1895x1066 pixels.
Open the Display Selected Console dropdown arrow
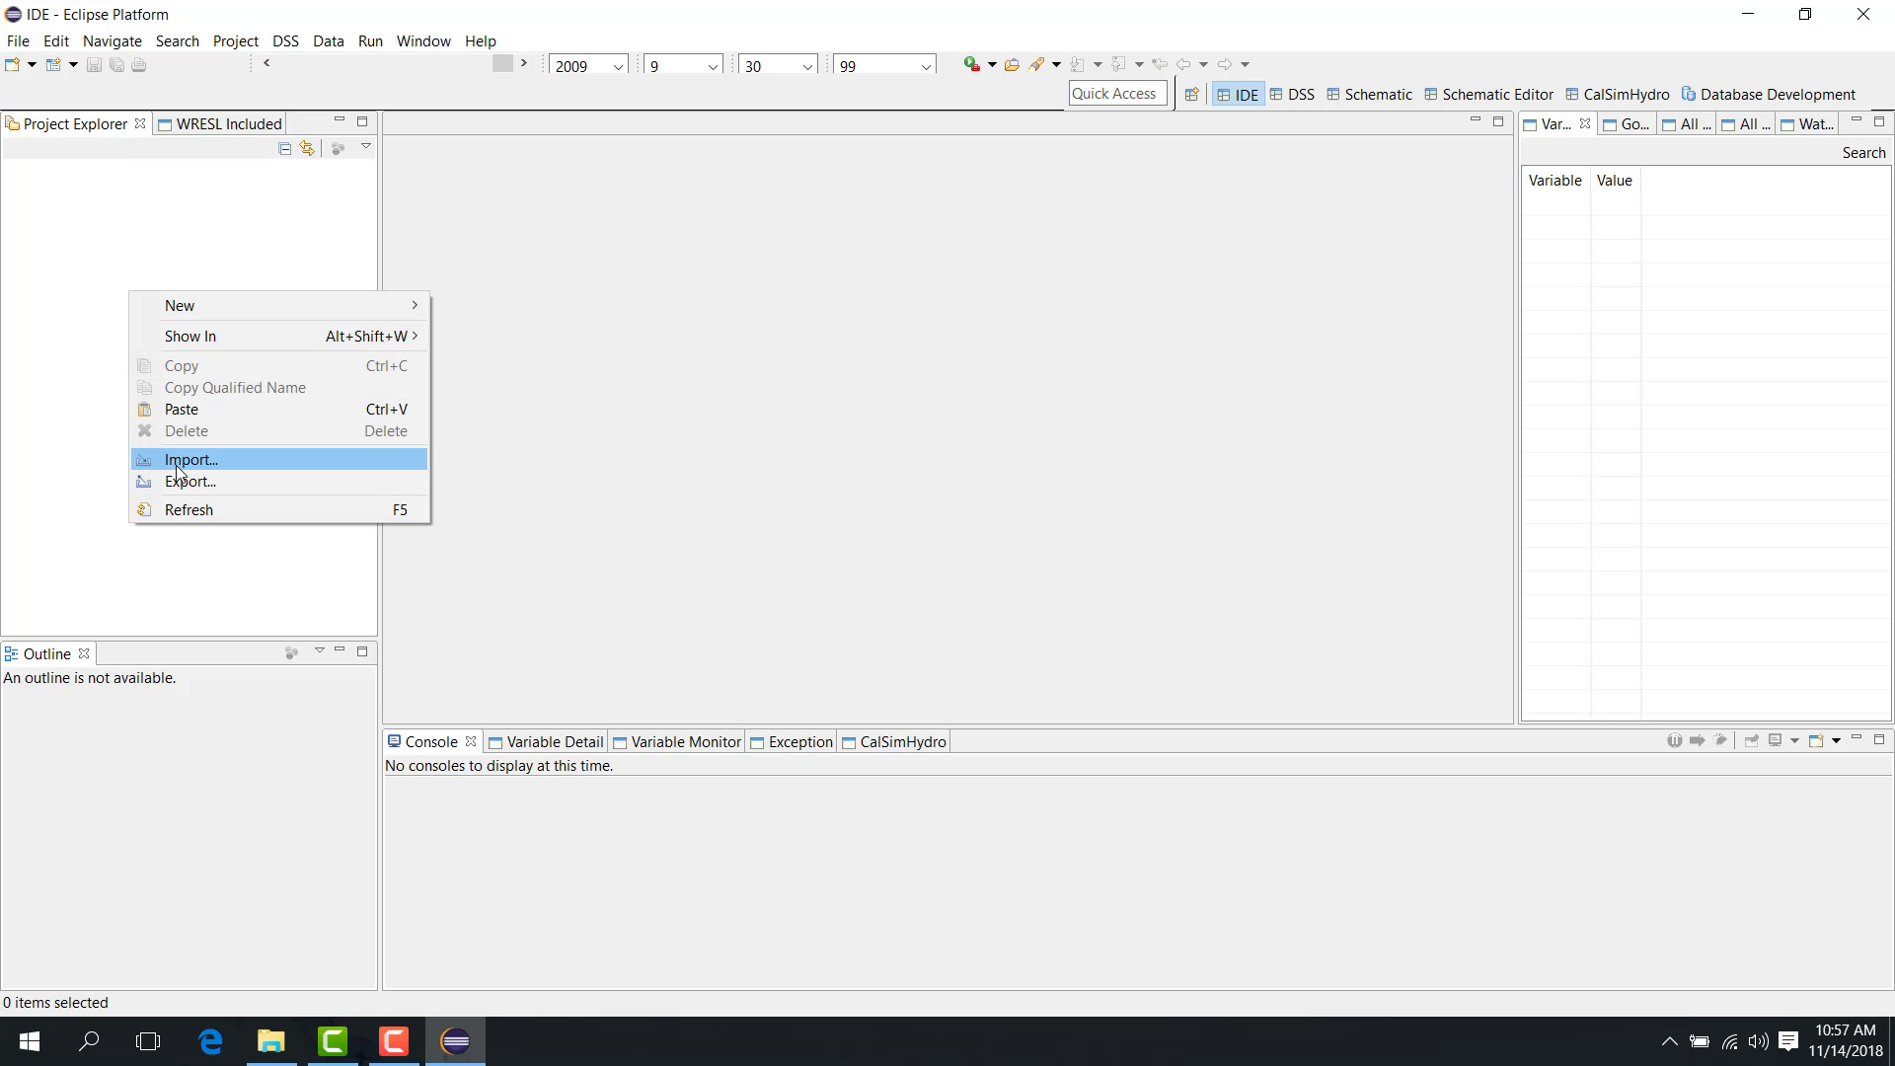click(x=1794, y=740)
